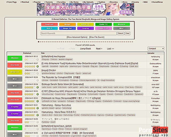
Task: Go to the Watched section
Action: pyautogui.click(x=25, y=2)
